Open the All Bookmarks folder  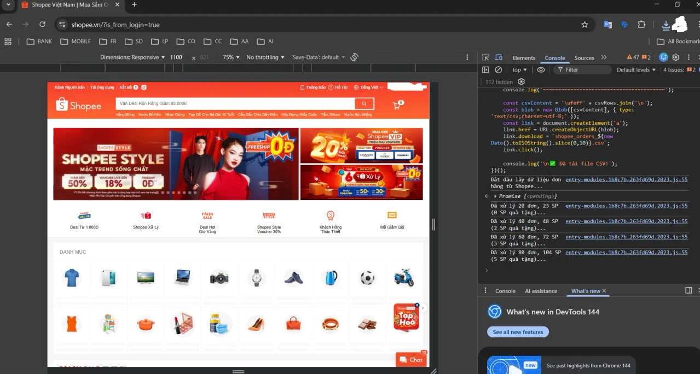678,42
